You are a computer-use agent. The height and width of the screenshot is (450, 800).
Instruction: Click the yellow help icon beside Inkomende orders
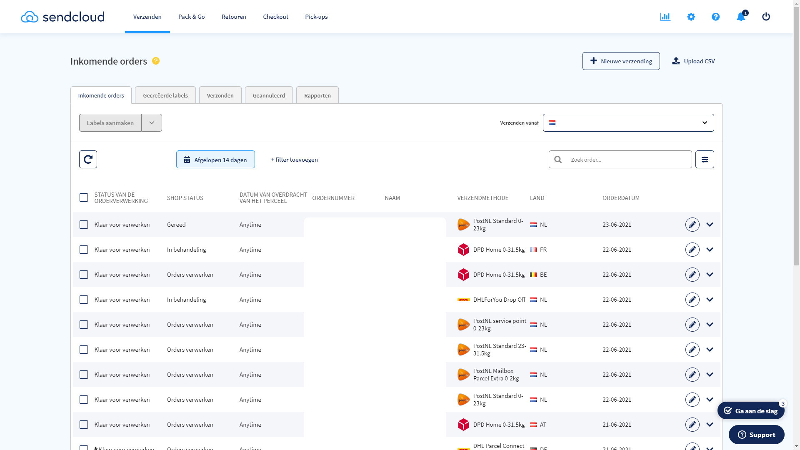(156, 61)
